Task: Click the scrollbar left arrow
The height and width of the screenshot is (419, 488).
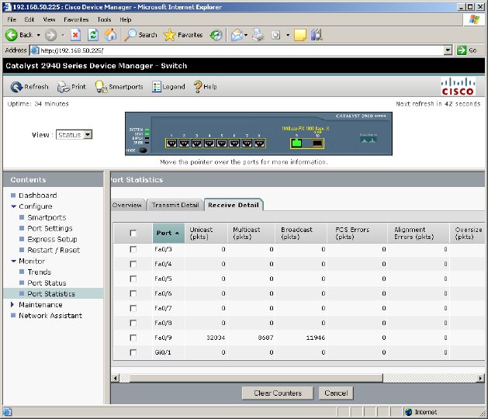Action: click(x=116, y=378)
